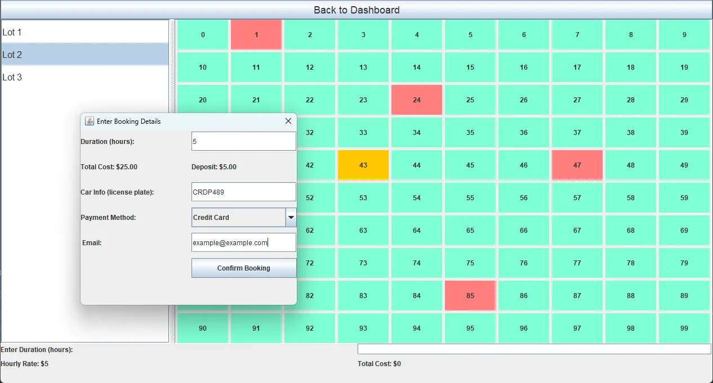The image size is (713, 383).
Task: Click the highlighted Lot 2 entry
Action: point(84,55)
